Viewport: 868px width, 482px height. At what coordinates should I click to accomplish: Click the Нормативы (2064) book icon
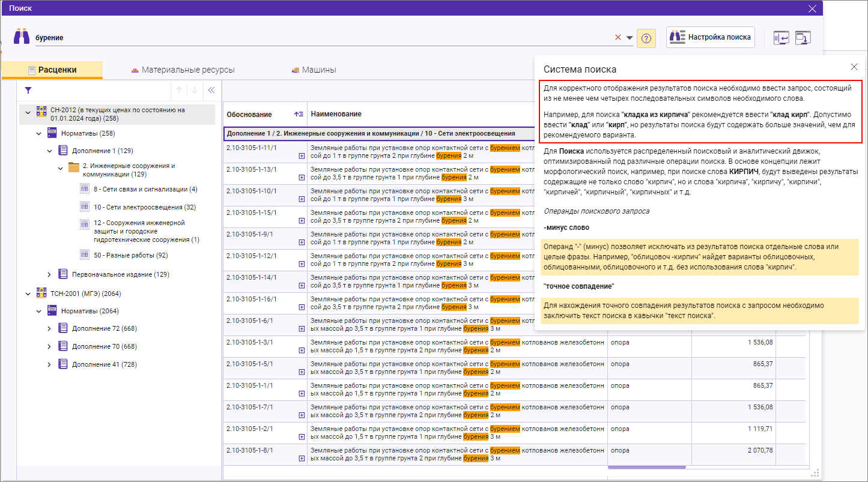52,311
